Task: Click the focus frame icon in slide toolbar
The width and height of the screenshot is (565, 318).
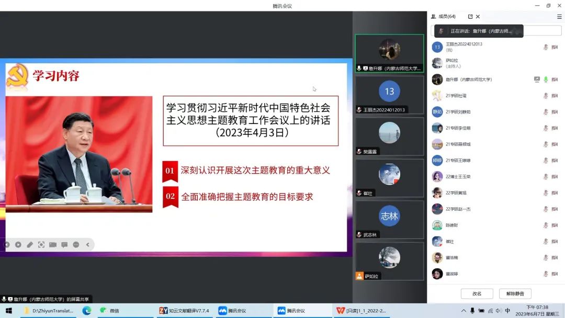Action: [x=41, y=244]
